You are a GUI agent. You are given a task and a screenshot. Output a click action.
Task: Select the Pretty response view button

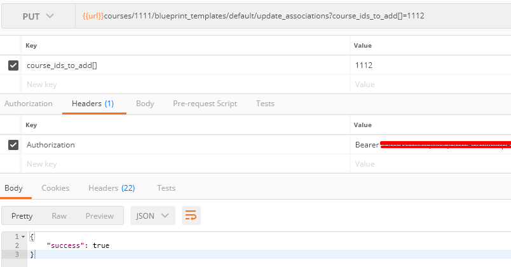coord(22,216)
